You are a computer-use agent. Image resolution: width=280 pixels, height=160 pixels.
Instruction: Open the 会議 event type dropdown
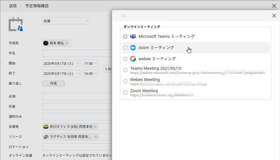[66, 21]
